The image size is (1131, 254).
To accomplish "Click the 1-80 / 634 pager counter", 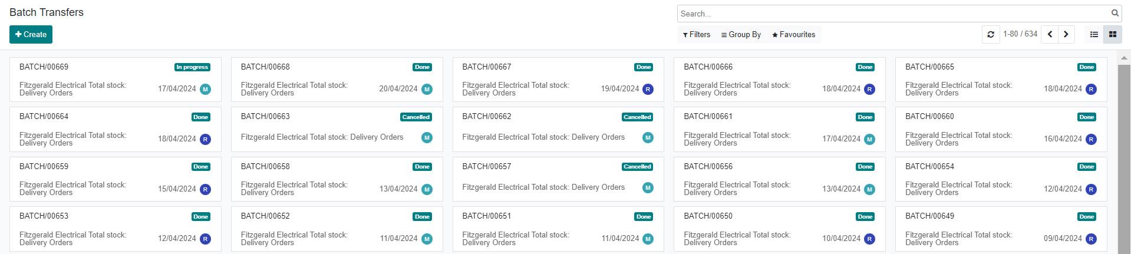I will click(1020, 34).
